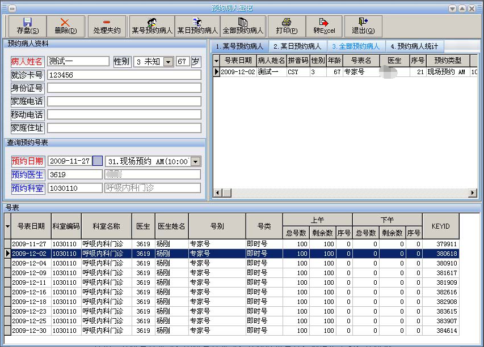Screen dimensions: 484x347
Task: Click the 序号 header in the patient grid
Action: [x=418, y=61]
